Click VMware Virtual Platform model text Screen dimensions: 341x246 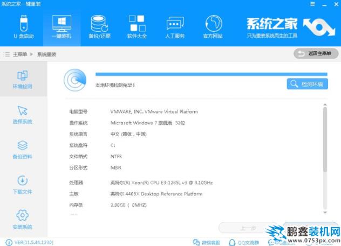click(154, 112)
